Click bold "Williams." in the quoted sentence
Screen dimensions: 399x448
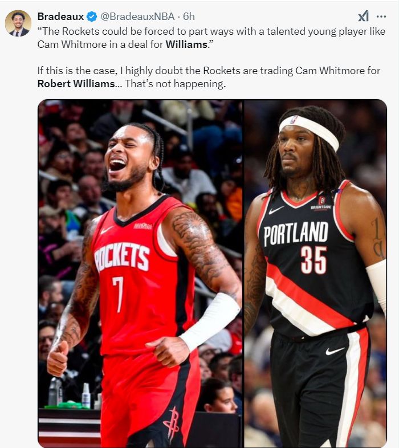click(x=186, y=44)
